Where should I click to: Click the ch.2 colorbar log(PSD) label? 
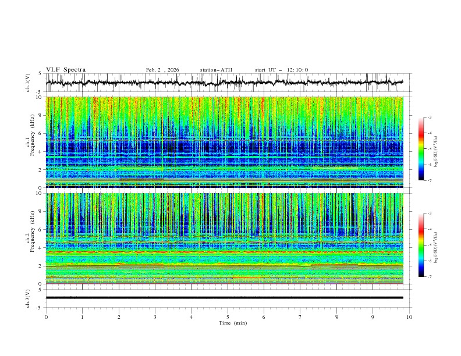pos(436,248)
